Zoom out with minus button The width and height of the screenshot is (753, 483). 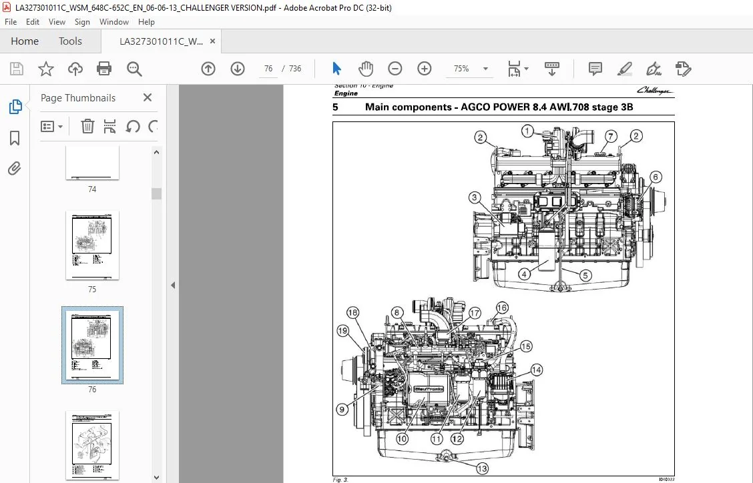coord(395,69)
